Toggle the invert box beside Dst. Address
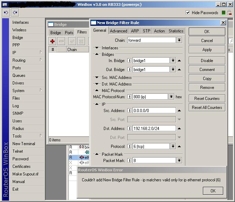235x202 pixels. click(129, 128)
